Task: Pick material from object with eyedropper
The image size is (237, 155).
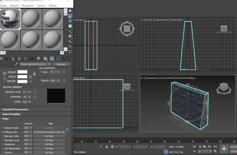Action: click(x=16, y=64)
